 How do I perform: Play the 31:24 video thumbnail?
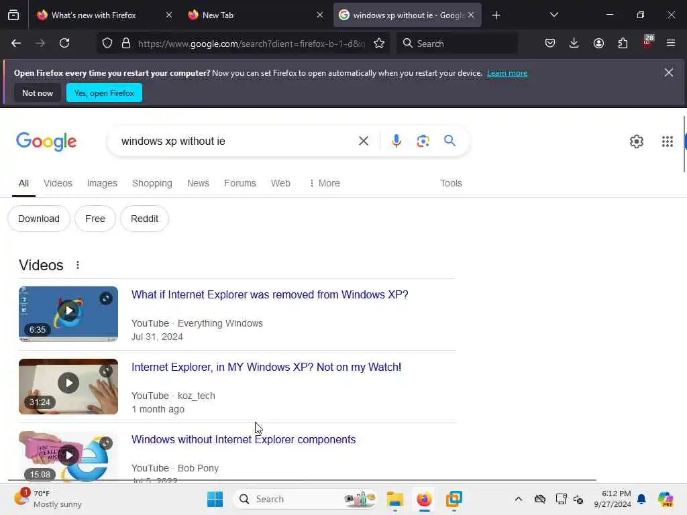click(68, 386)
